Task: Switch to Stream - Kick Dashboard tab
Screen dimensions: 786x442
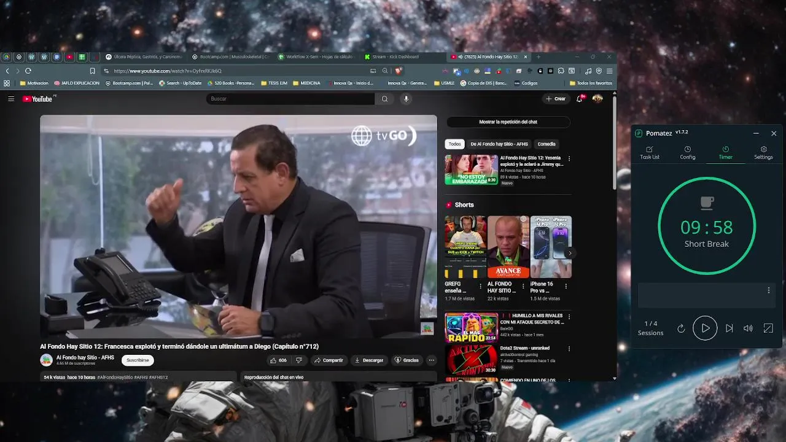Action: coord(402,56)
